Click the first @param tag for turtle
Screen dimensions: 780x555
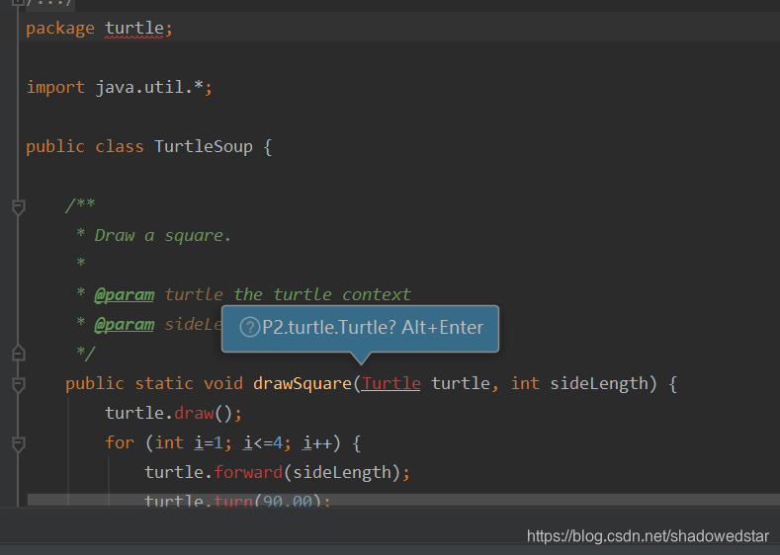[x=125, y=294]
